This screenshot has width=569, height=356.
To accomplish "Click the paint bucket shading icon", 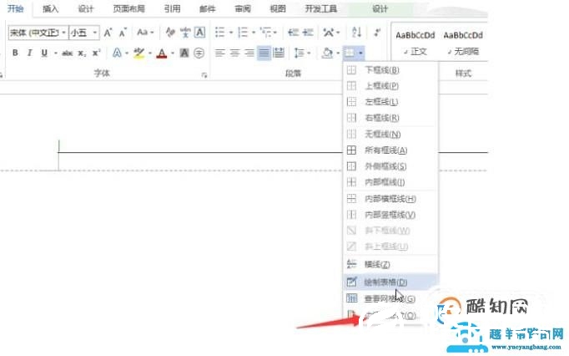I will click(x=327, y=53).
